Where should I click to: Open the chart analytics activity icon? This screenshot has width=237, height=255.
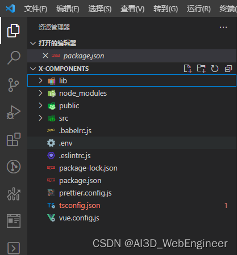[14, 194]
